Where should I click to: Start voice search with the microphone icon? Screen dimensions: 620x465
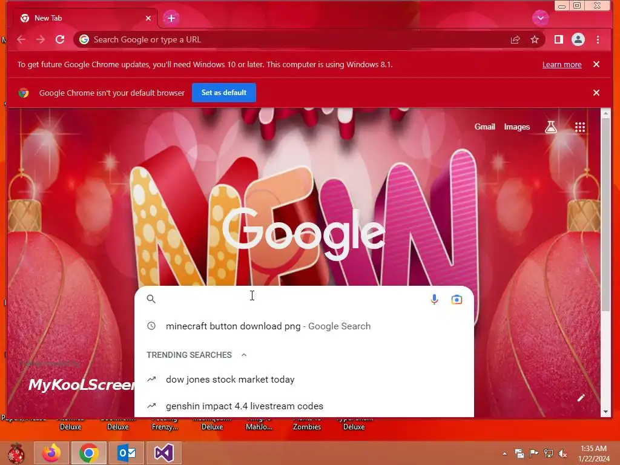(434, 299)
